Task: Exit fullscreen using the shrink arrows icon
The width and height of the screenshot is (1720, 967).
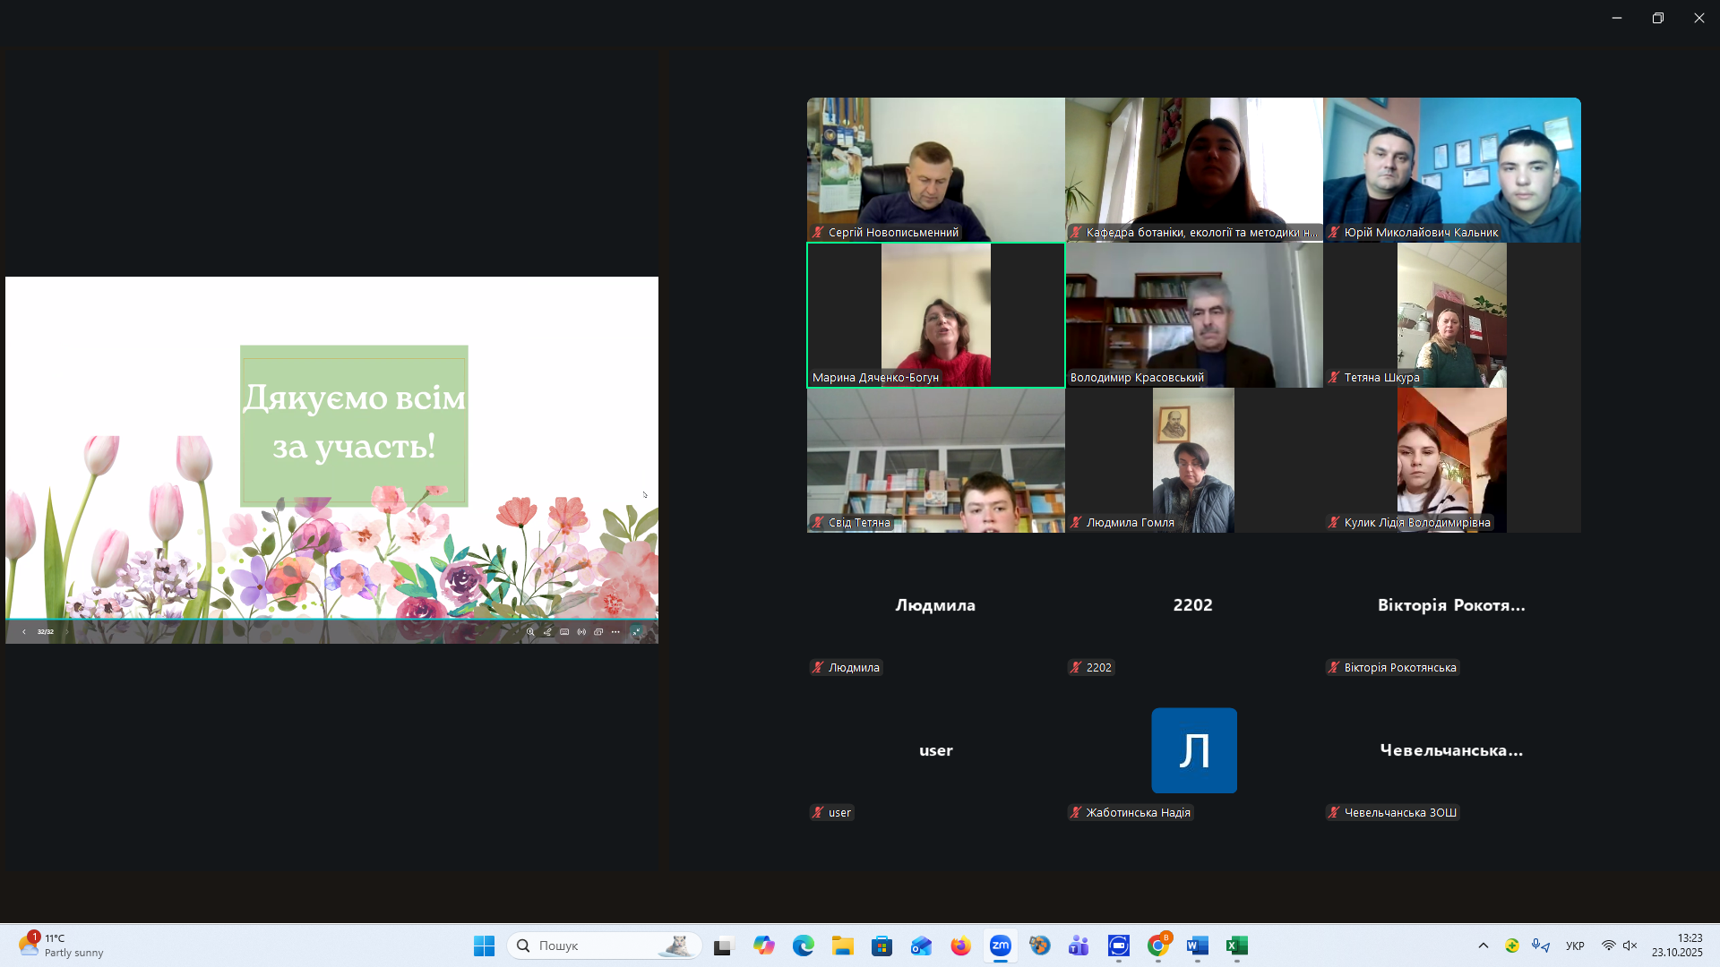Action: 637,632
